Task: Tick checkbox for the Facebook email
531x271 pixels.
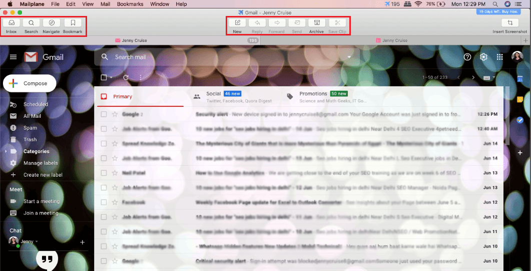Action: point(104,203)
